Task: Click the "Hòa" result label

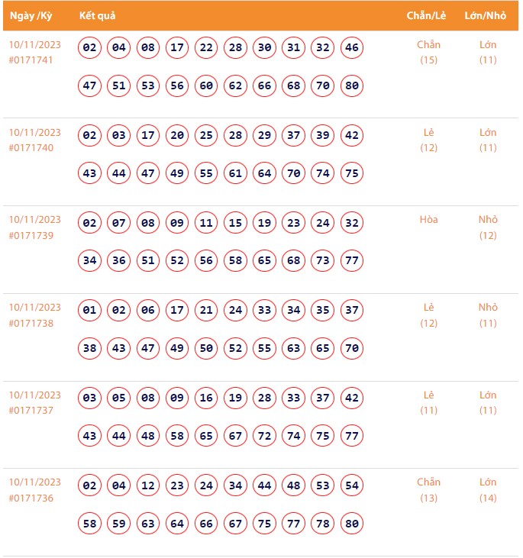Action: pyautogui.click(x=428, y=220)
